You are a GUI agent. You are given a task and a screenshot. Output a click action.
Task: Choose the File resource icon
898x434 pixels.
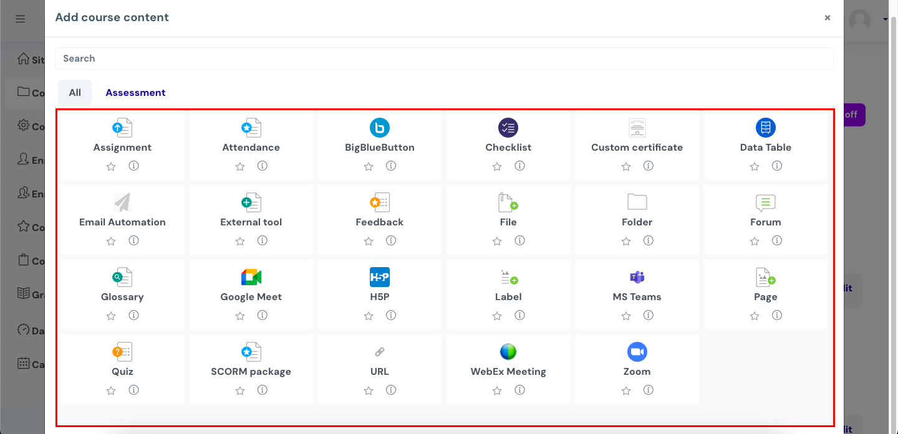pyautogui.click(x=508, y=202)
